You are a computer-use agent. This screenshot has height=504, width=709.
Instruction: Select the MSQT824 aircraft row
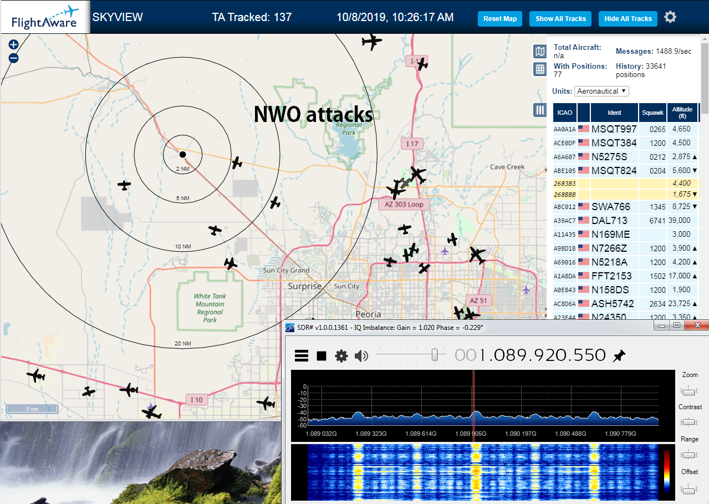click(x=625, y=171)
